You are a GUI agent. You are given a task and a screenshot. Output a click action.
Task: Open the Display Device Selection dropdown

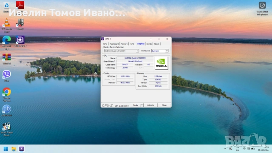tap(121, 51)
